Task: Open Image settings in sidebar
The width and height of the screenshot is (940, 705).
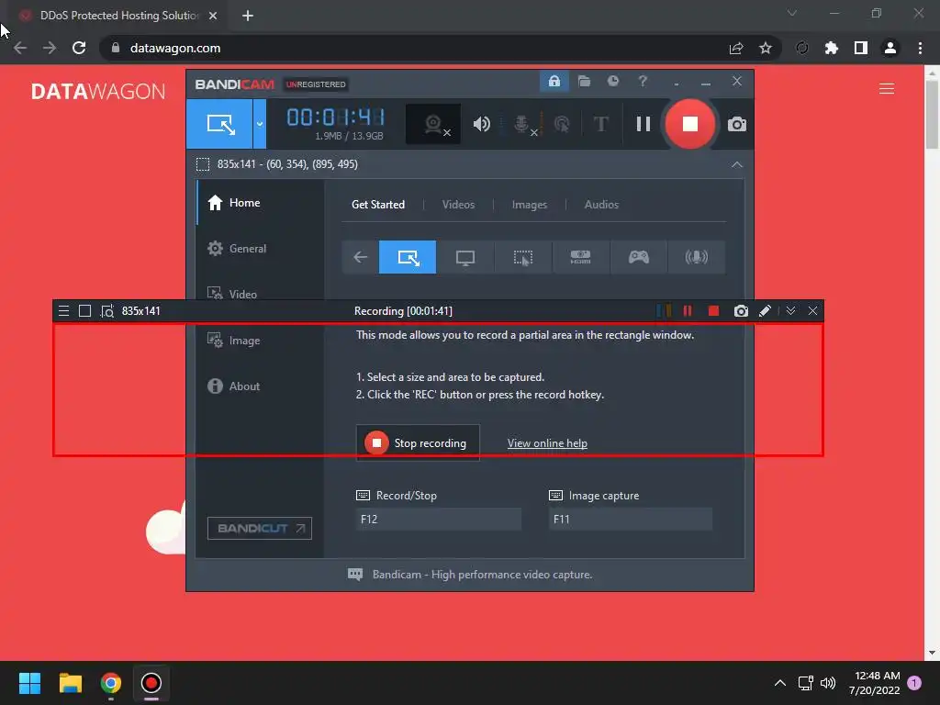Action: coord(260,340)
